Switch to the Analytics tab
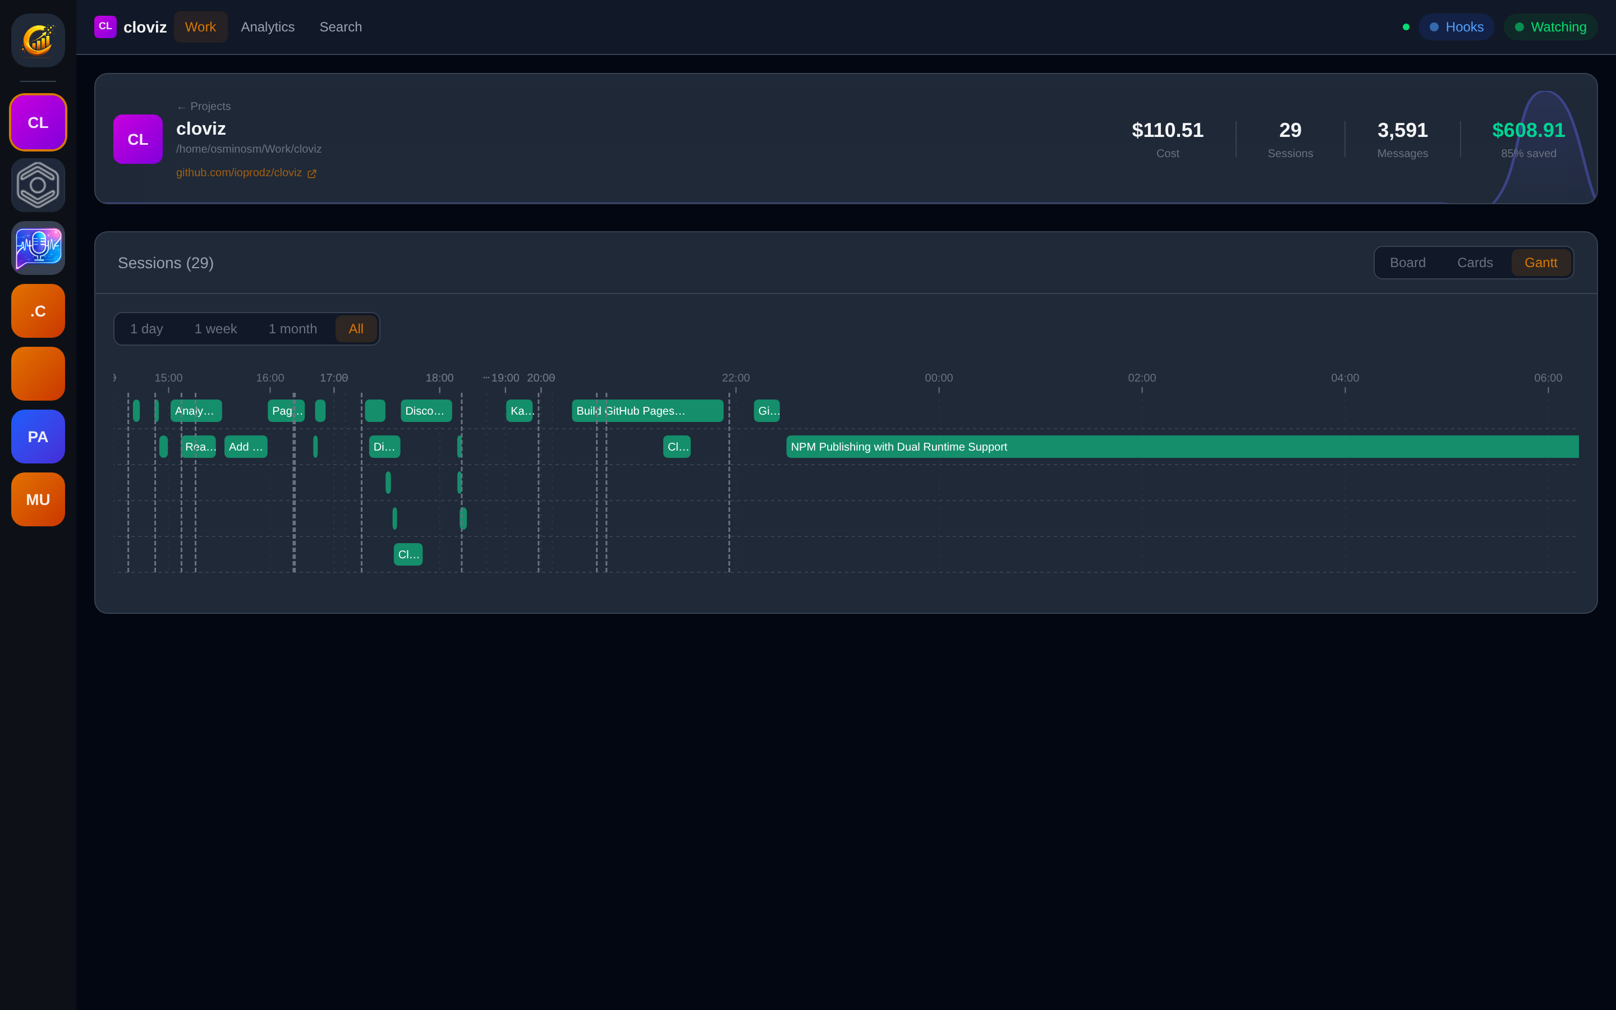Screen dimensions: 1616x1010 [x=268, y=27]
